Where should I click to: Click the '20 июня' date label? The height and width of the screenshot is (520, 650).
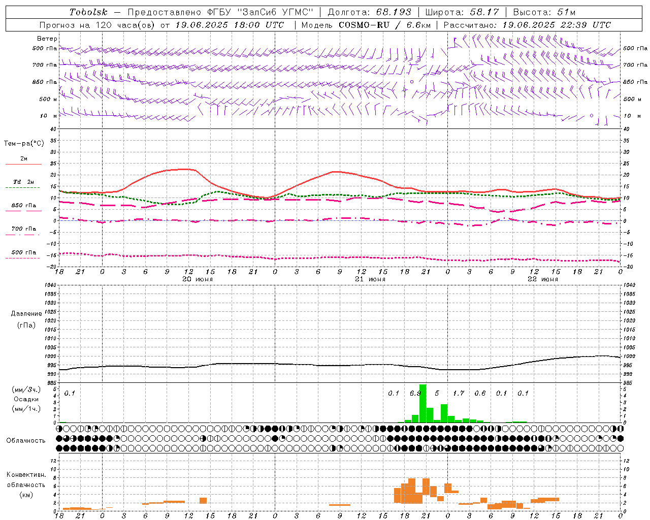tap(198, 279)
